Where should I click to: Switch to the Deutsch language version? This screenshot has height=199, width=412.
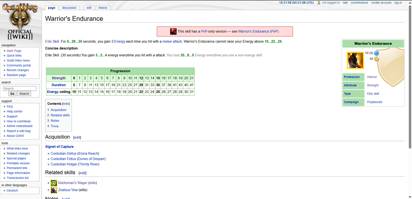(13, 190)
